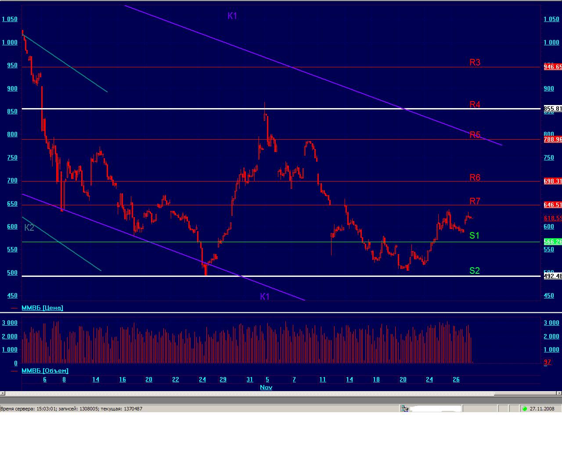Screen dimensions: 562x450
Task: Select the S2 support level label
Action: click(475, 271)
